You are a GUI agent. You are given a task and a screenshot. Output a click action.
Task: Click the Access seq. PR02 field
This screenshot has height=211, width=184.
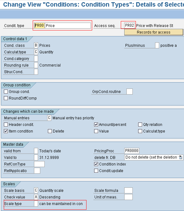(130, 25)
